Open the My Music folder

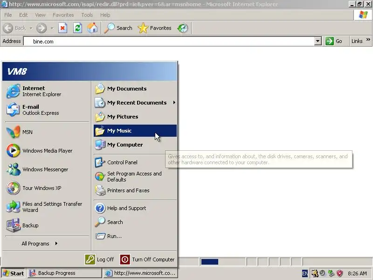coord(135,131)
